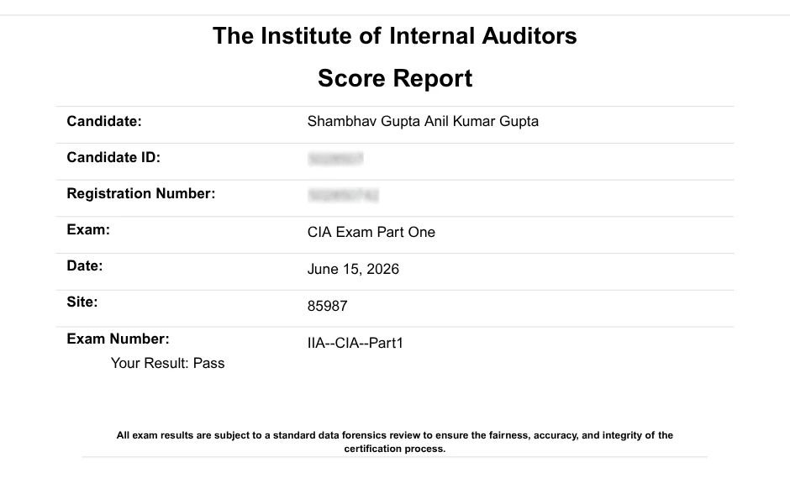
Task: Click the word Pass in result line
Action: pos(209,363)
